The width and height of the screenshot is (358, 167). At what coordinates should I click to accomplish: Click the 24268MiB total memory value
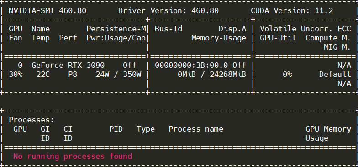pos(228,75)
